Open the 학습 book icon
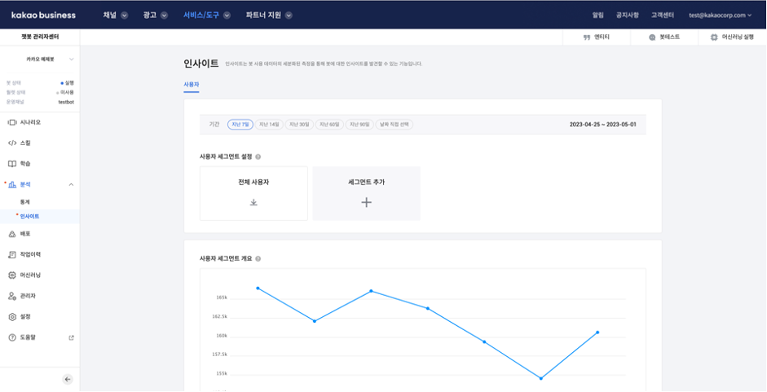Viewport: 767px width, 392px height. coord(12,163)
